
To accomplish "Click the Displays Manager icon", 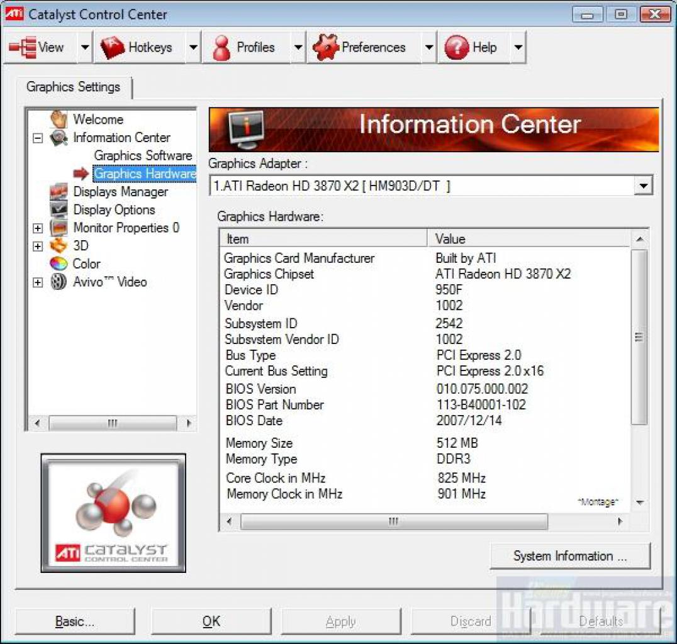I will tap(59, 192).
